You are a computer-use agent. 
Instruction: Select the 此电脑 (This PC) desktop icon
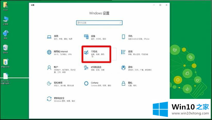click(6, 19)
